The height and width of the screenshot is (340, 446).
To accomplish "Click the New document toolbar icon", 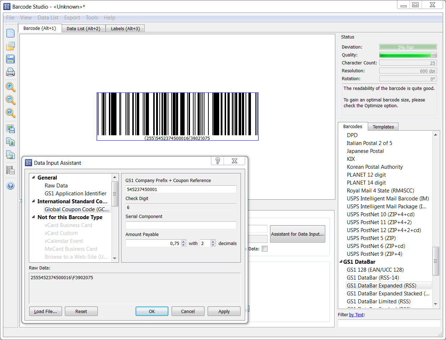I will 10,33.
